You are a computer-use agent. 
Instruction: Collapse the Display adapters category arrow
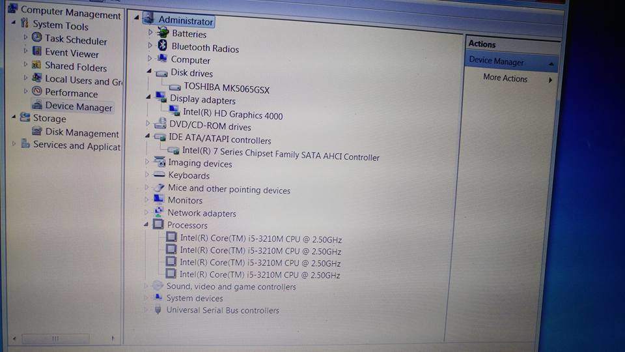point(148,96)
